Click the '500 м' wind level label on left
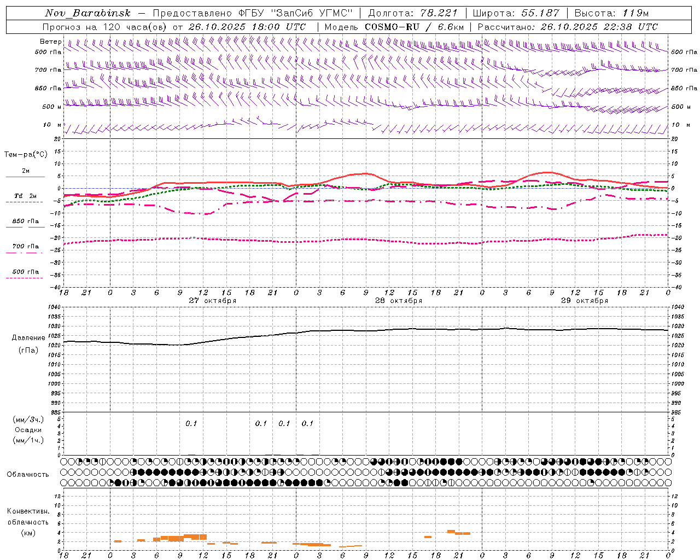 pos(52,107)
